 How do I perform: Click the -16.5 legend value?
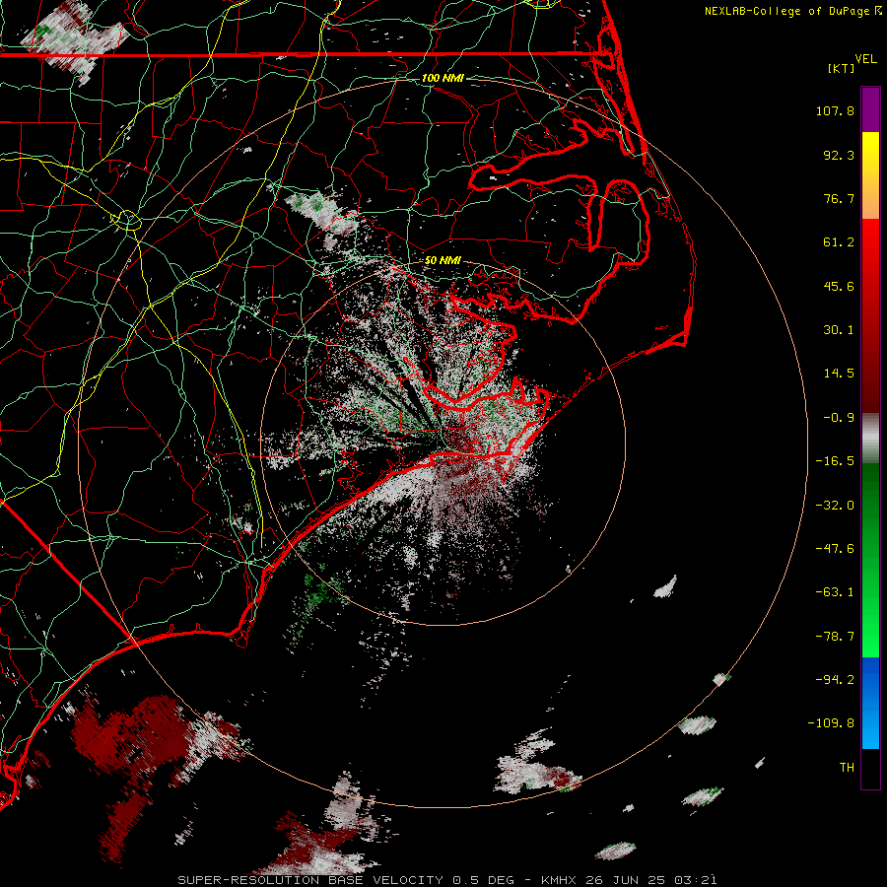(835, 461)
